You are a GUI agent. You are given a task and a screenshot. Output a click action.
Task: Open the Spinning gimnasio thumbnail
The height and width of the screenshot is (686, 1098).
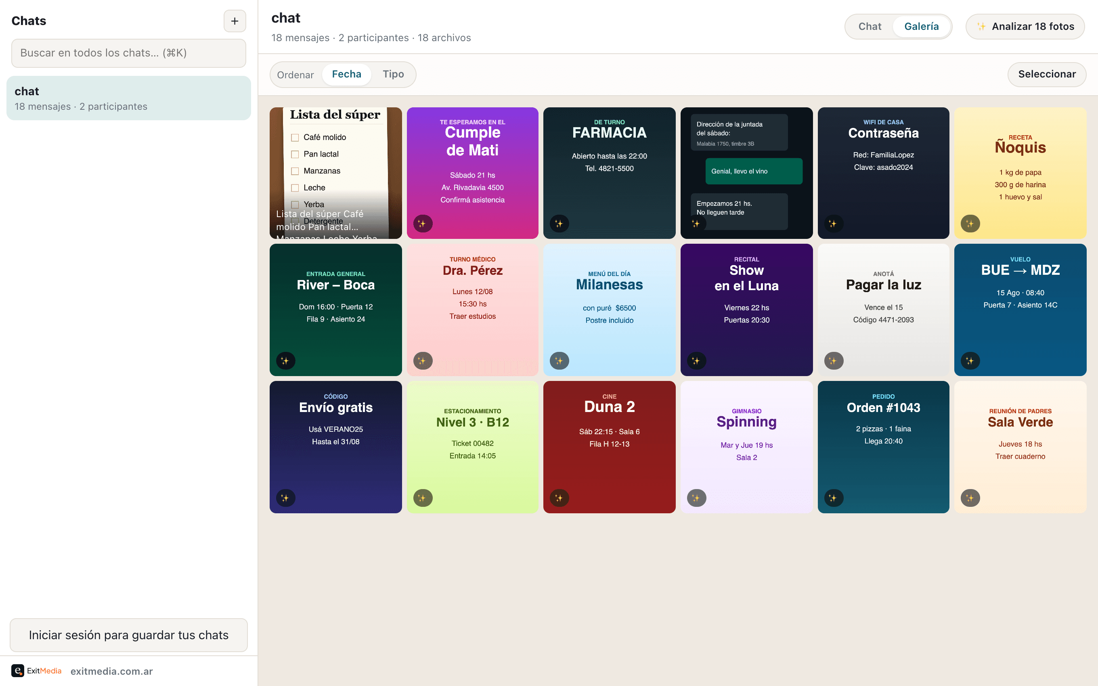[746, 447]
